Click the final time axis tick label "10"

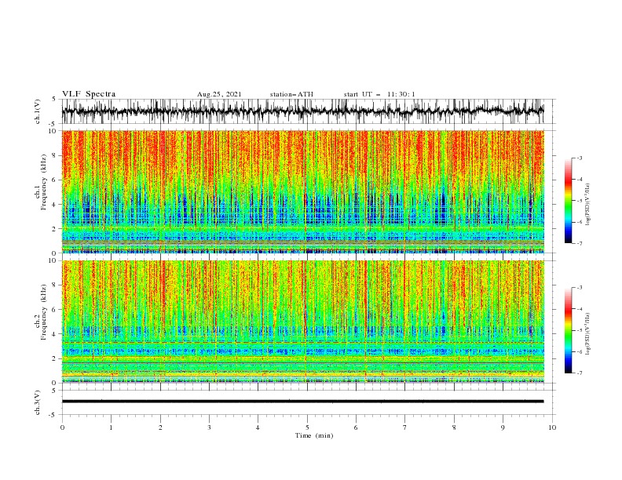(552, 427)
